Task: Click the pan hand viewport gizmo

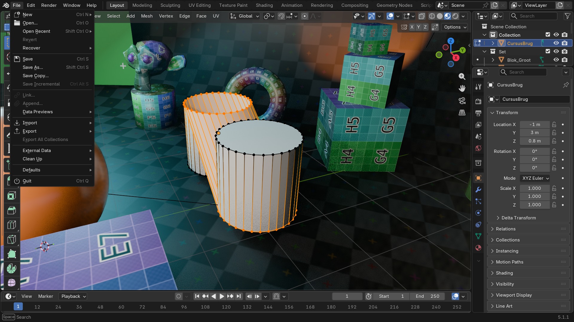Action: pyautogui.click(x=462, y=88)
